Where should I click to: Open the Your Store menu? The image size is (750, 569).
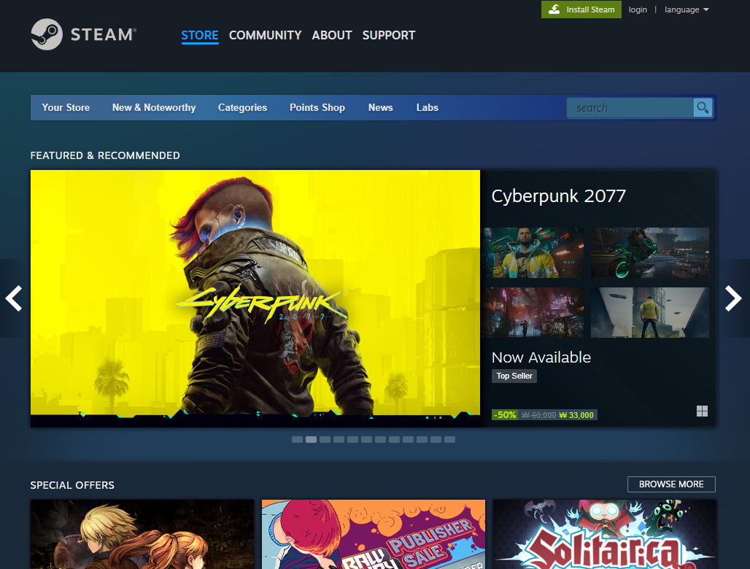click(66, 108)
